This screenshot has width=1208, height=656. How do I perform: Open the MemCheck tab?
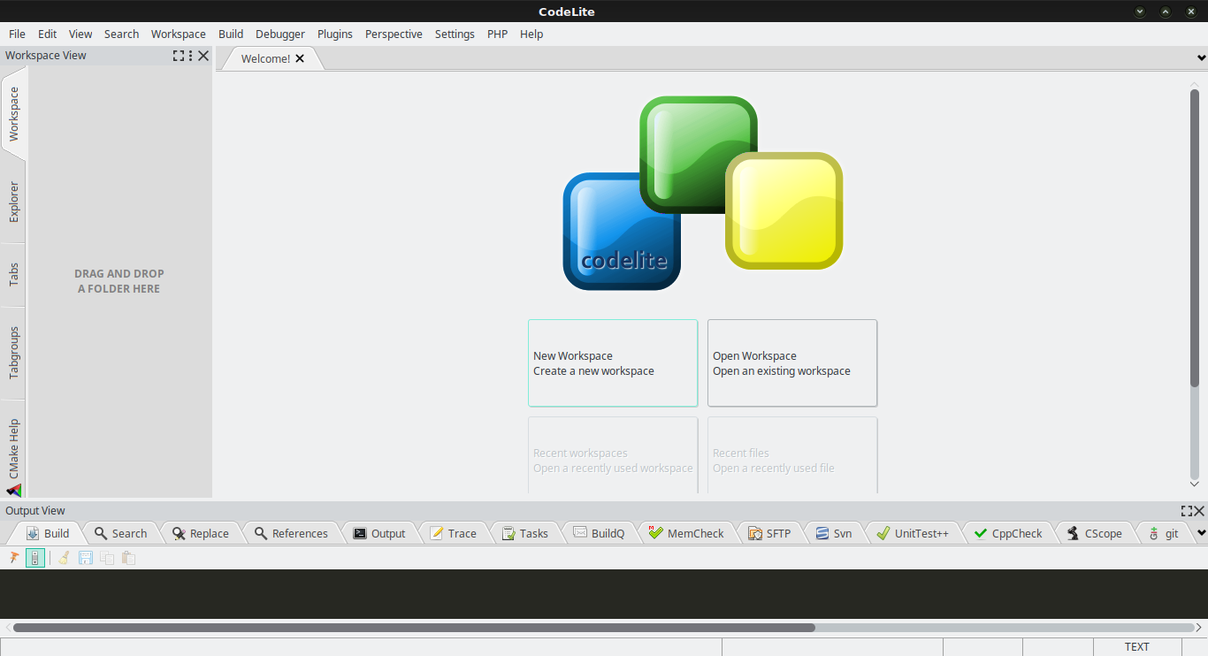pyautogui.click(x=686, y=533)
